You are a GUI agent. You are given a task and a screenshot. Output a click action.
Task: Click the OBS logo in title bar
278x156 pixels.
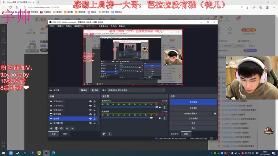coord(50,22)
